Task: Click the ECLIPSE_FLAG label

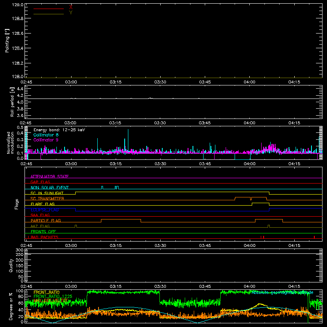Action: [x=45, y=210]
